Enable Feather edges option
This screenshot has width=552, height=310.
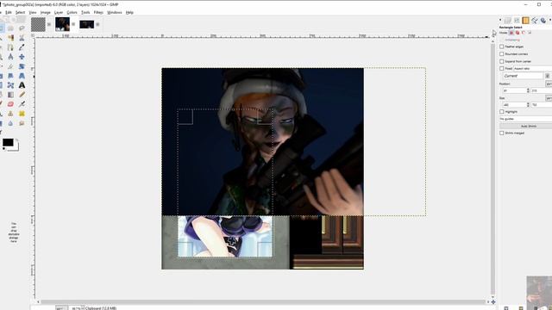click(502, 46)
